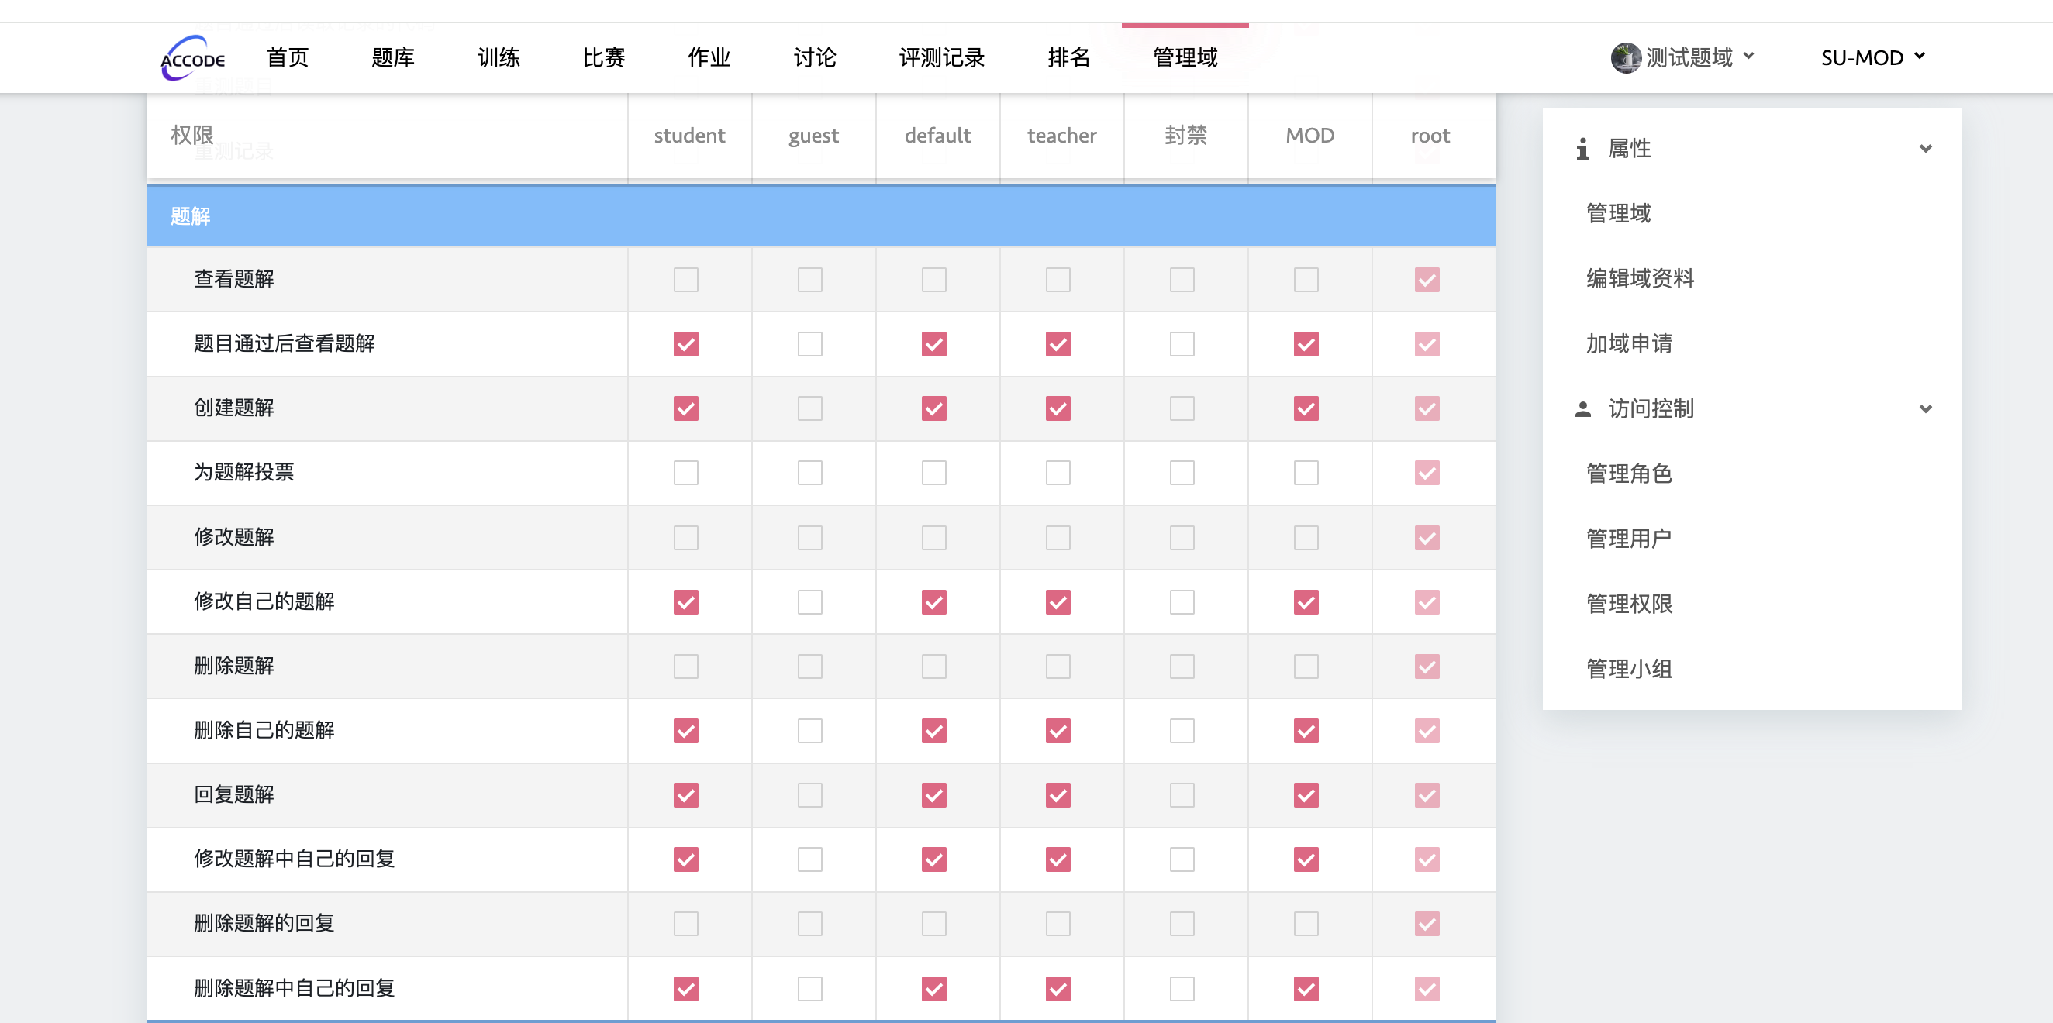Open the 讨论 navigation item

[x=815, y=57]
